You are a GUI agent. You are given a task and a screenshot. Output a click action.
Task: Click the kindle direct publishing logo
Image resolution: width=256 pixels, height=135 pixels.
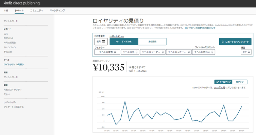22,3
